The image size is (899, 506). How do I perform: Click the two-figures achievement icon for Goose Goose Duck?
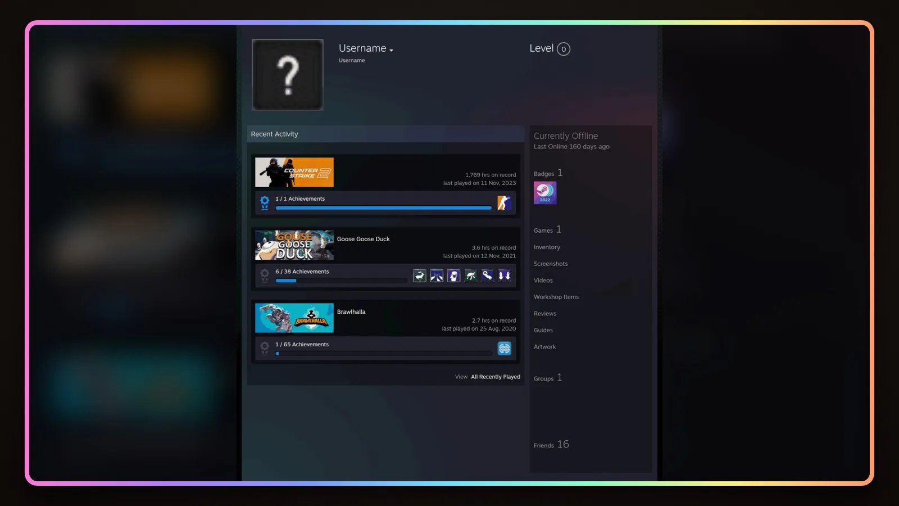tap(504, 275)
